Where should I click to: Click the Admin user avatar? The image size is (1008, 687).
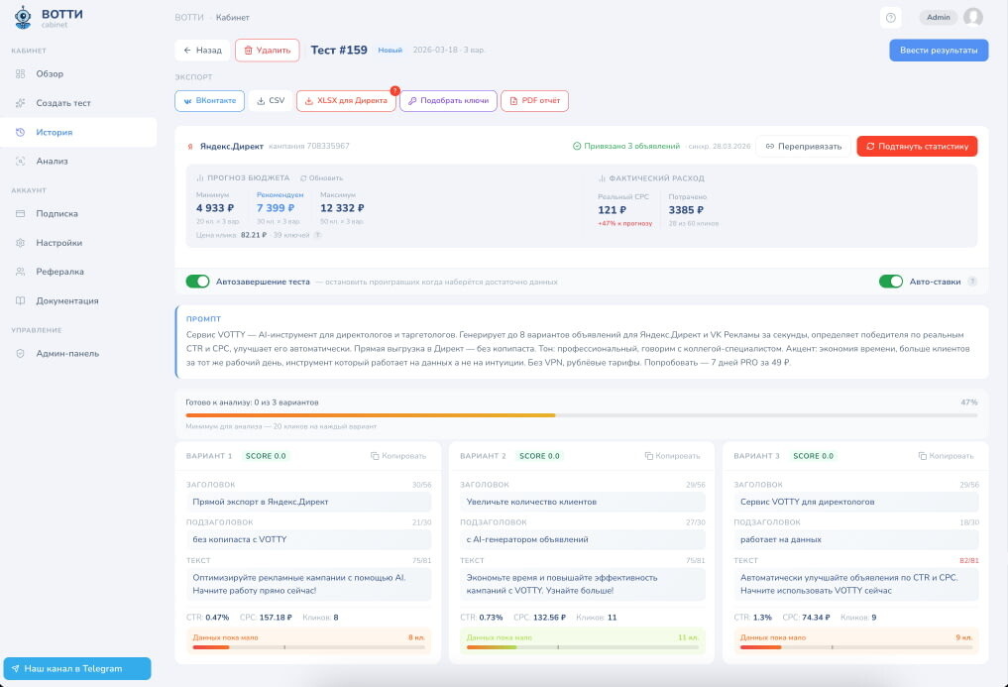(972, 18)
